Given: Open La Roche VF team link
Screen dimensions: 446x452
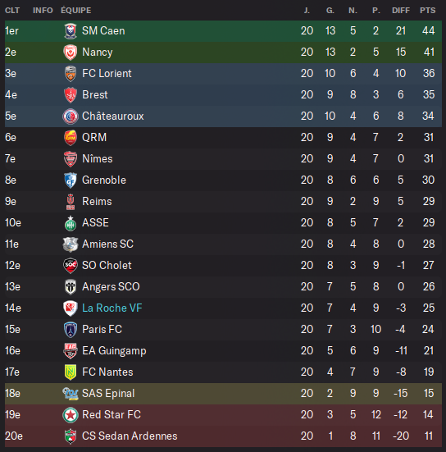Looking at the screenshot, I should point(112,308).
